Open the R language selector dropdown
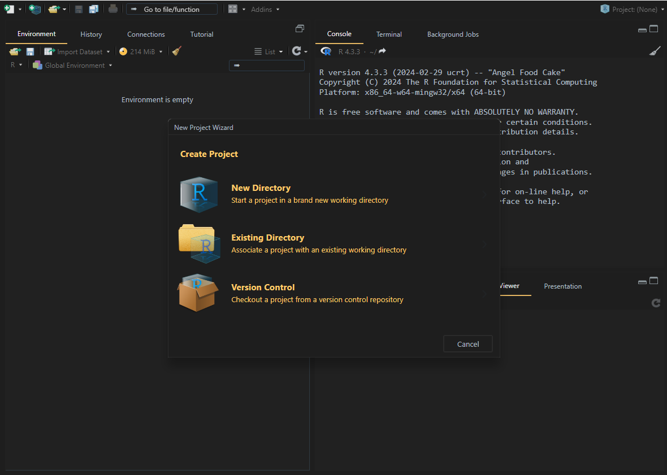Viewport: 667px width, 475px height. 16,65
